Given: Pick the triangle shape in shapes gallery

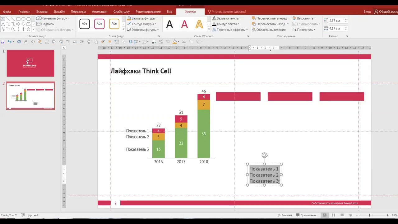Looking at the screenshot, I should tap(3, 24).
